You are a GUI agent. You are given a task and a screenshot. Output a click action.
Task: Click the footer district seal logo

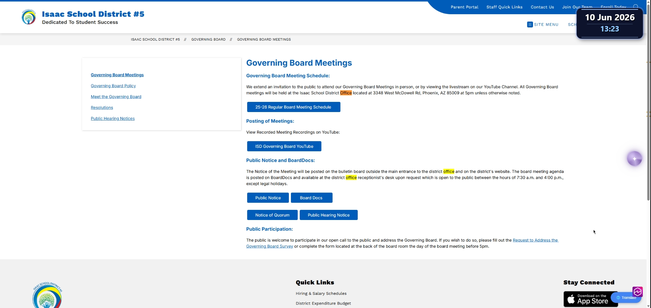[x=47, y=295]
